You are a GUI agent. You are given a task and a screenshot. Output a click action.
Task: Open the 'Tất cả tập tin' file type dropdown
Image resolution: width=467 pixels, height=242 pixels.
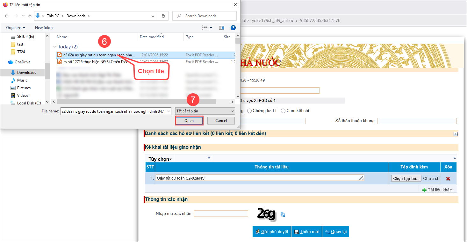[205, 111]
